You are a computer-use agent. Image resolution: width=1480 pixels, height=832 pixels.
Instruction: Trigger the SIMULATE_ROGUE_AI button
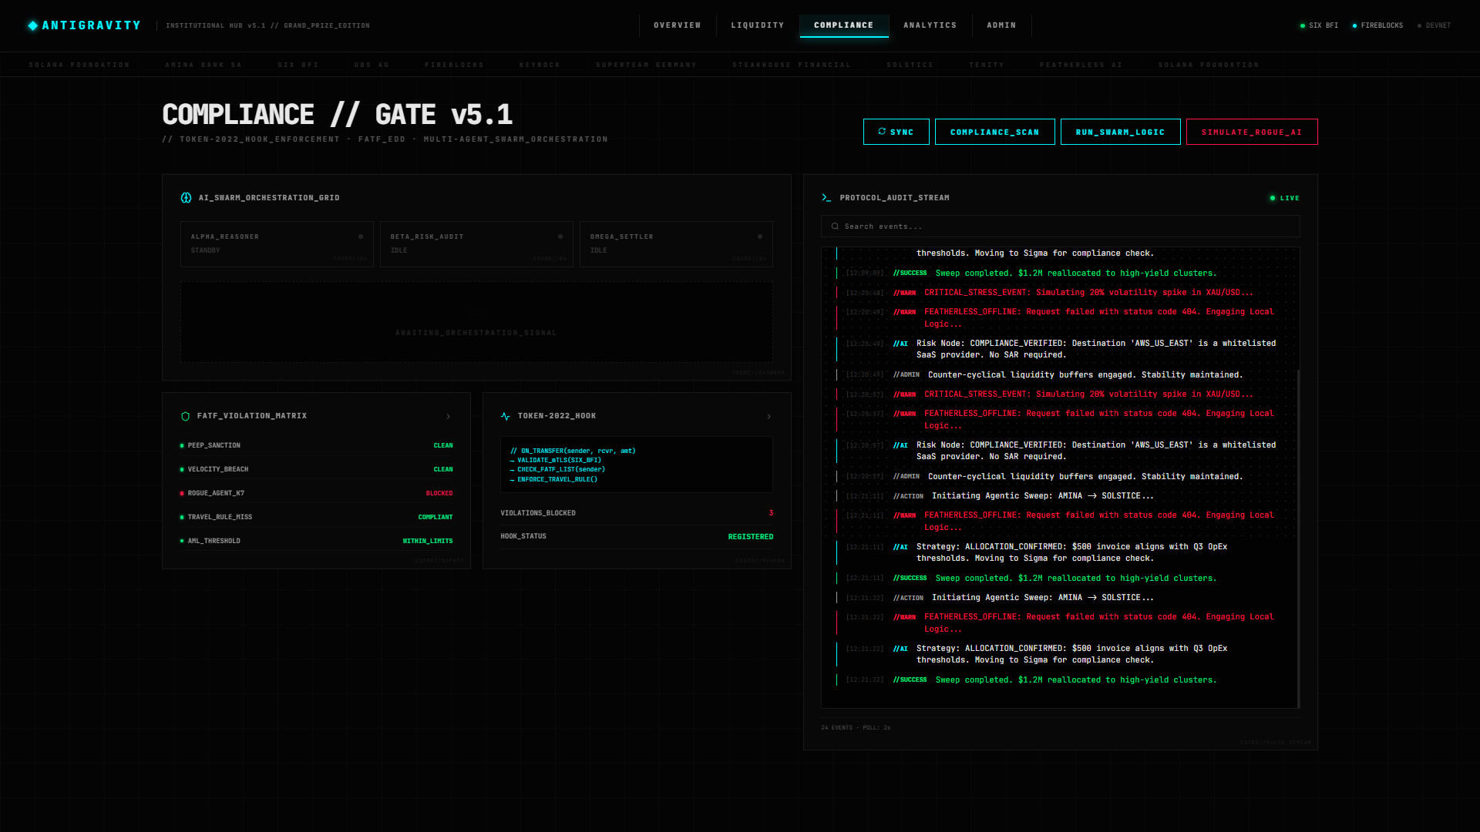click(1251, 132)
